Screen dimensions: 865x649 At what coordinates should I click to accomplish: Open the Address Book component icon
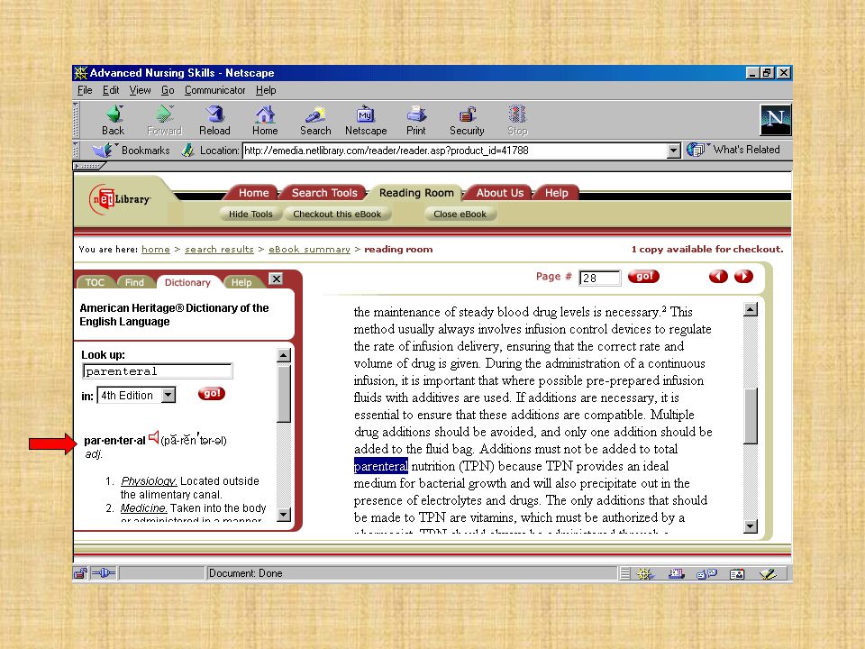click(x=737, y=574)
